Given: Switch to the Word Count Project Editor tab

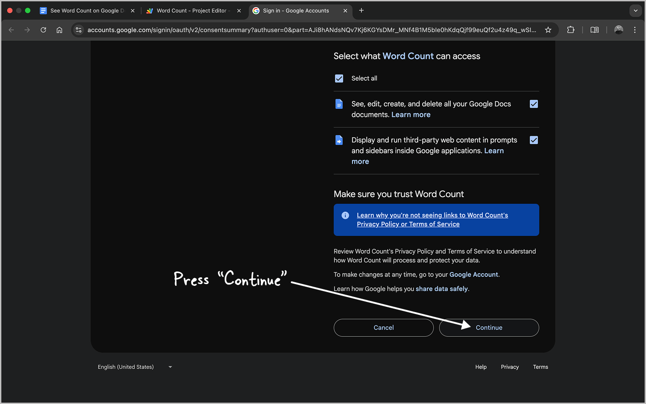Looking at the screenshot, I should tap(192, 10).
